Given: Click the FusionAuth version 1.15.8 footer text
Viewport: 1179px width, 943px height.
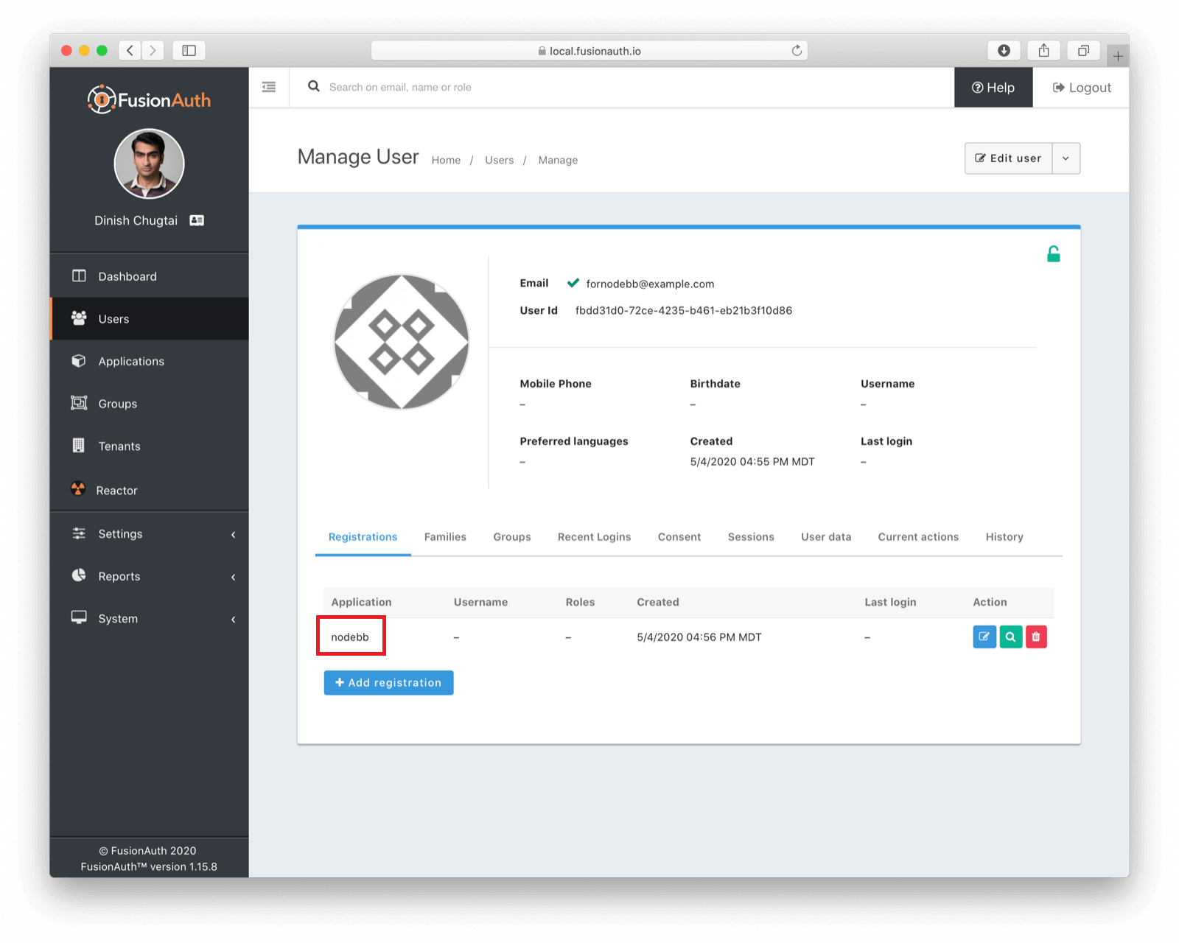Looking at the screenshot, I should (x=149, y=866).
